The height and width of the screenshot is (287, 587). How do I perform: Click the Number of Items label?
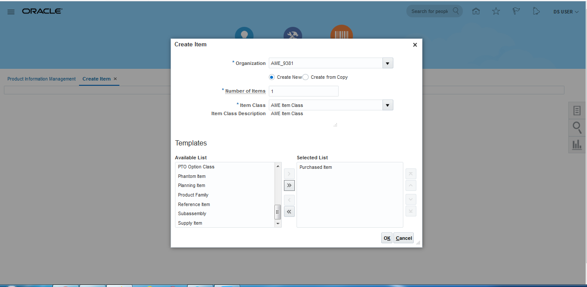[245, 91]
